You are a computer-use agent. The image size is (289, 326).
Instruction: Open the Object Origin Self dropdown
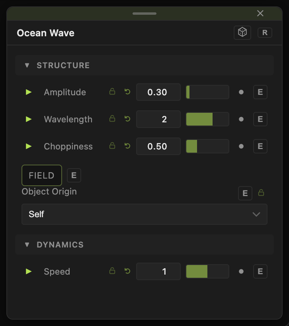(144, 214)
